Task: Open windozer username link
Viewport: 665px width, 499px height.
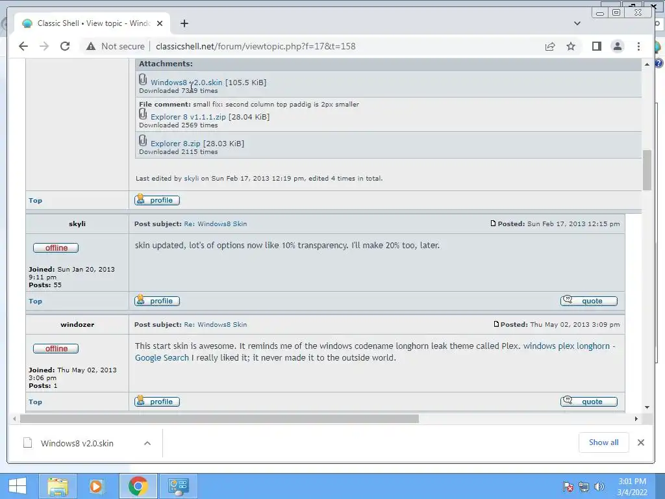Action: [77, 324]
